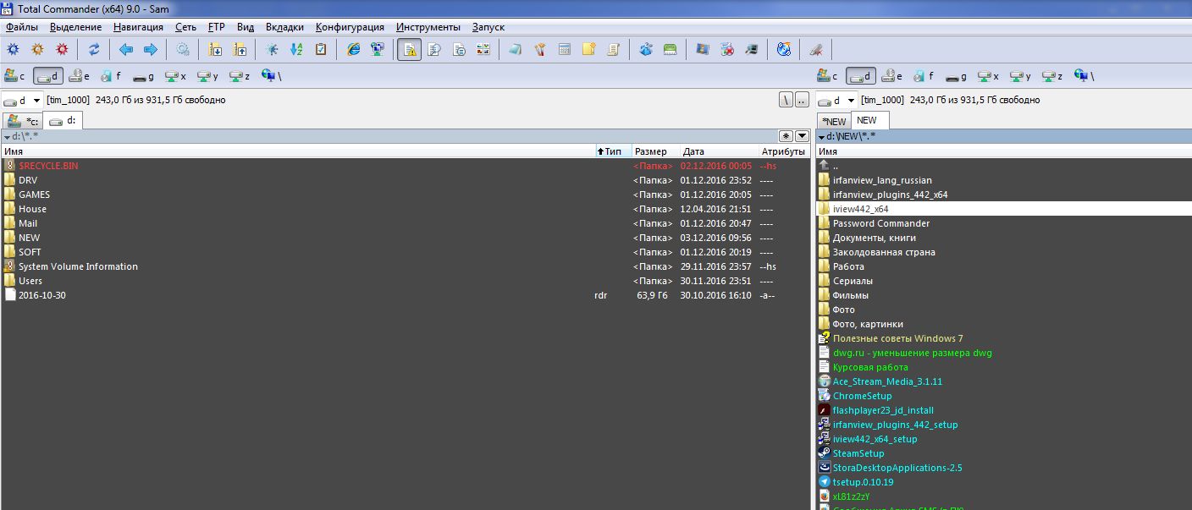Viewport: 1192px width, 510px height.
Task: Click the refresh panel toolbar icon
Action: click(94, 50)
